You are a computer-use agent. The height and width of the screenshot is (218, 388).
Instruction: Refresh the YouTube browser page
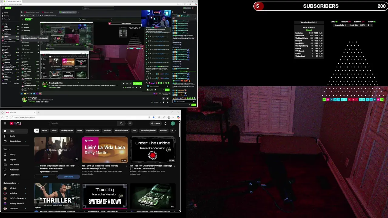coord(7,117)
